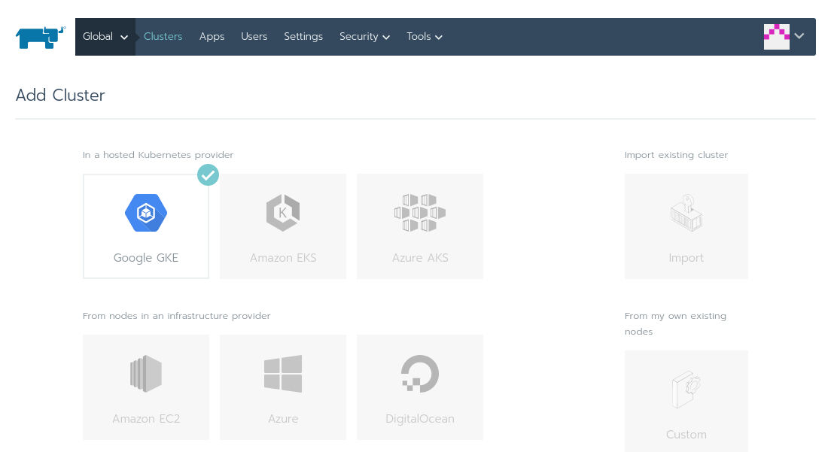
Task: Select the Custom nodes icon
Action: click(686, 390)
